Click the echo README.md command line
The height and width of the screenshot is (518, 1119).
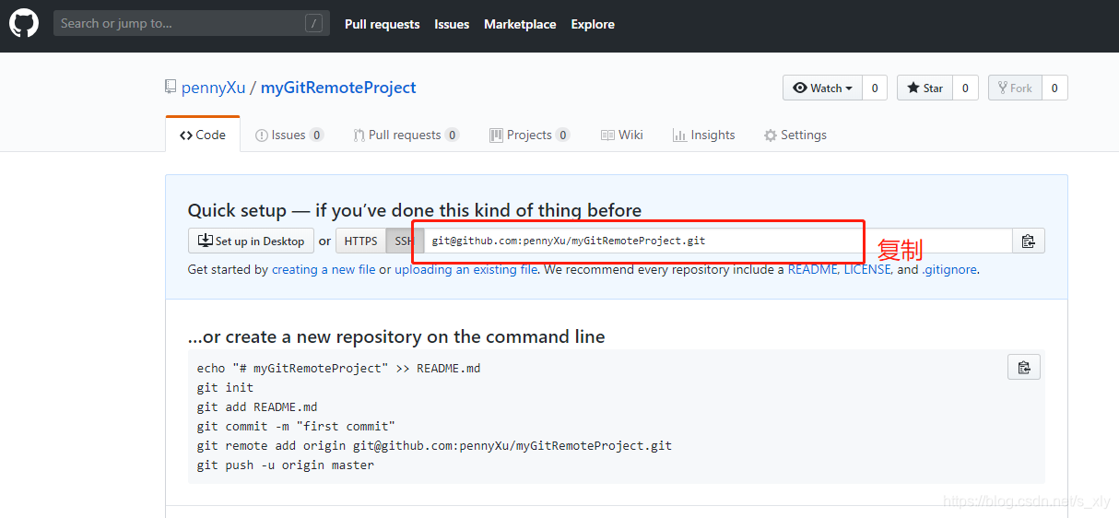pyautogui.click(x=338, y=368)
